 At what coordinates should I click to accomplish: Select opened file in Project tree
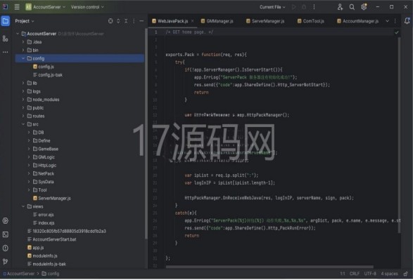pos(110,21)
